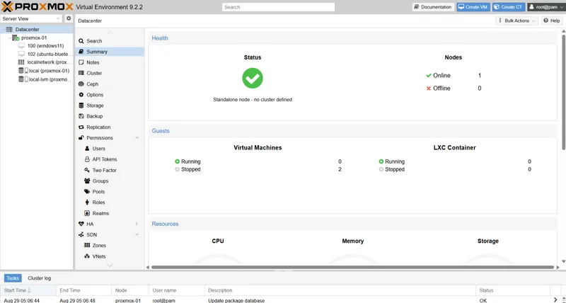Open the Server View dropdown

tap(58, 18)
